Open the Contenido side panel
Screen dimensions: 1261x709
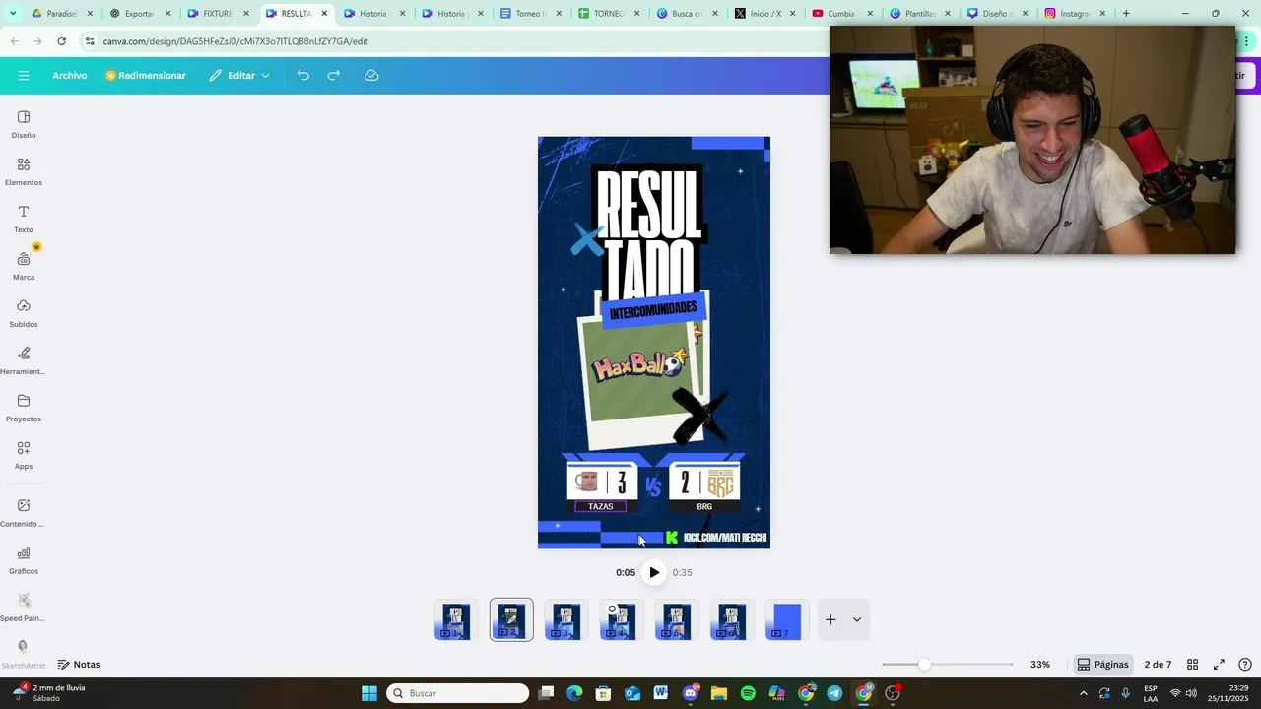click(24, 512)
